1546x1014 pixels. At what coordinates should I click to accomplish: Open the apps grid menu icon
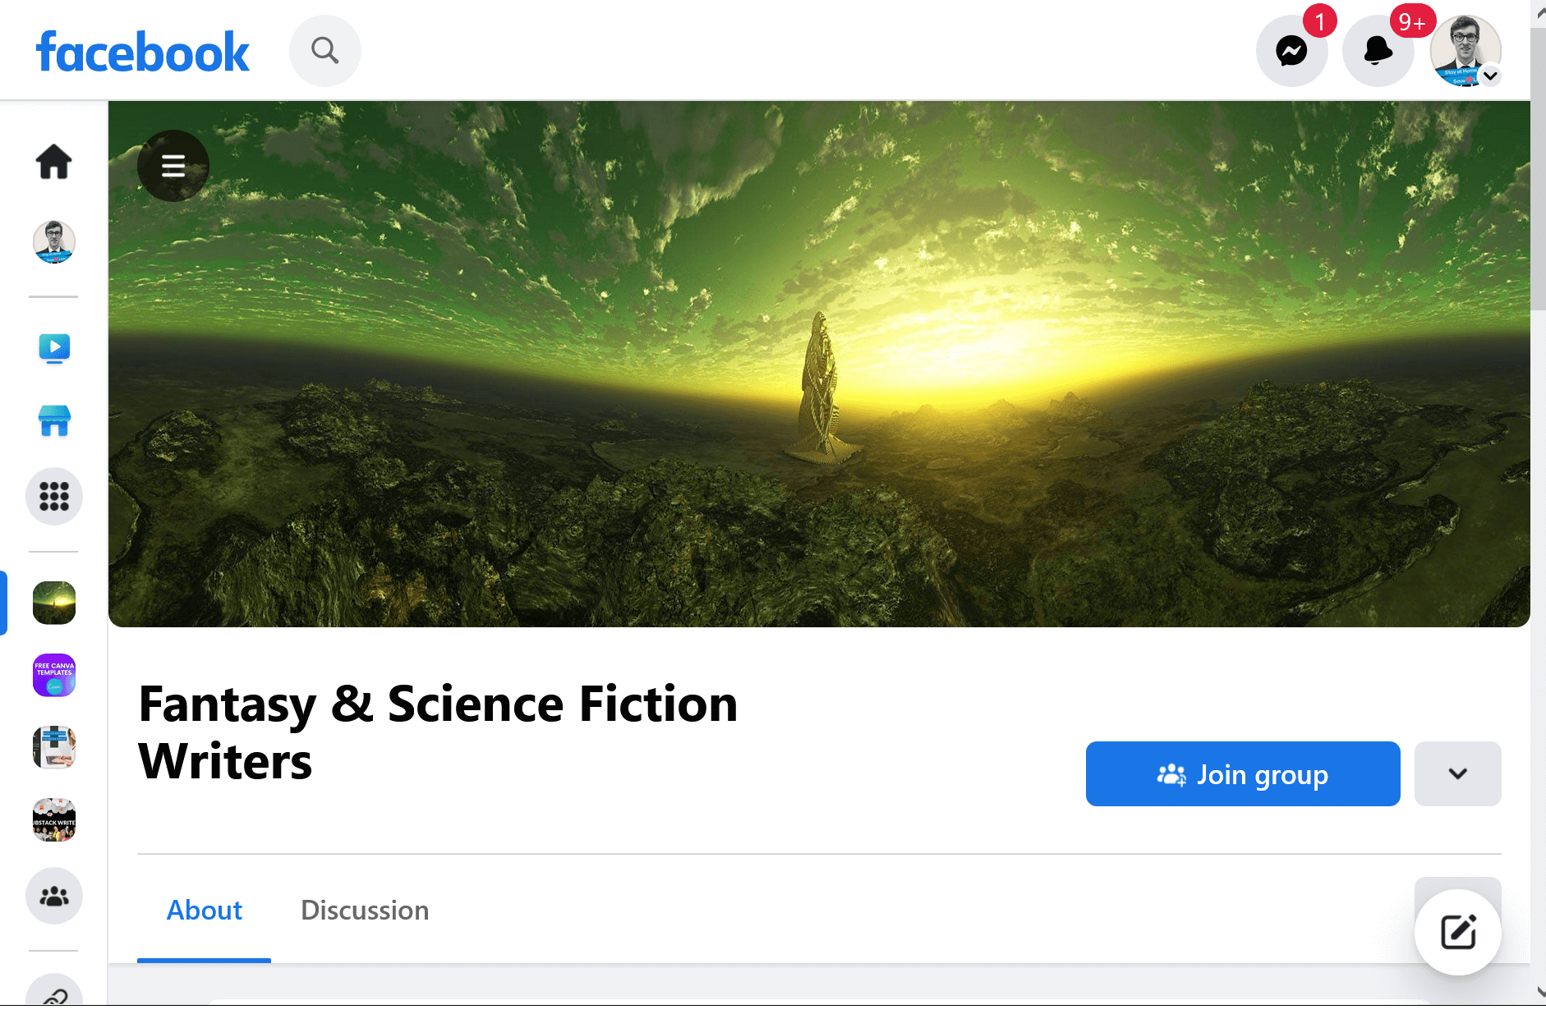pos(54,496)
